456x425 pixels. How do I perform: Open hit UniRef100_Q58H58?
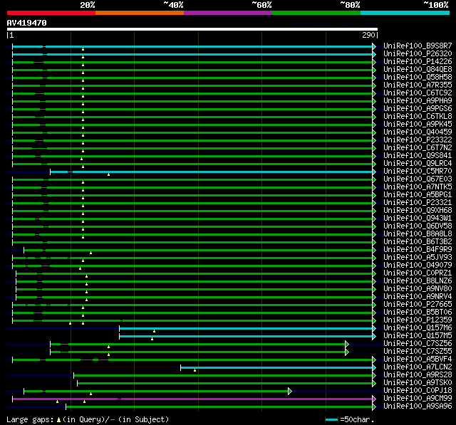click(418, 78)
